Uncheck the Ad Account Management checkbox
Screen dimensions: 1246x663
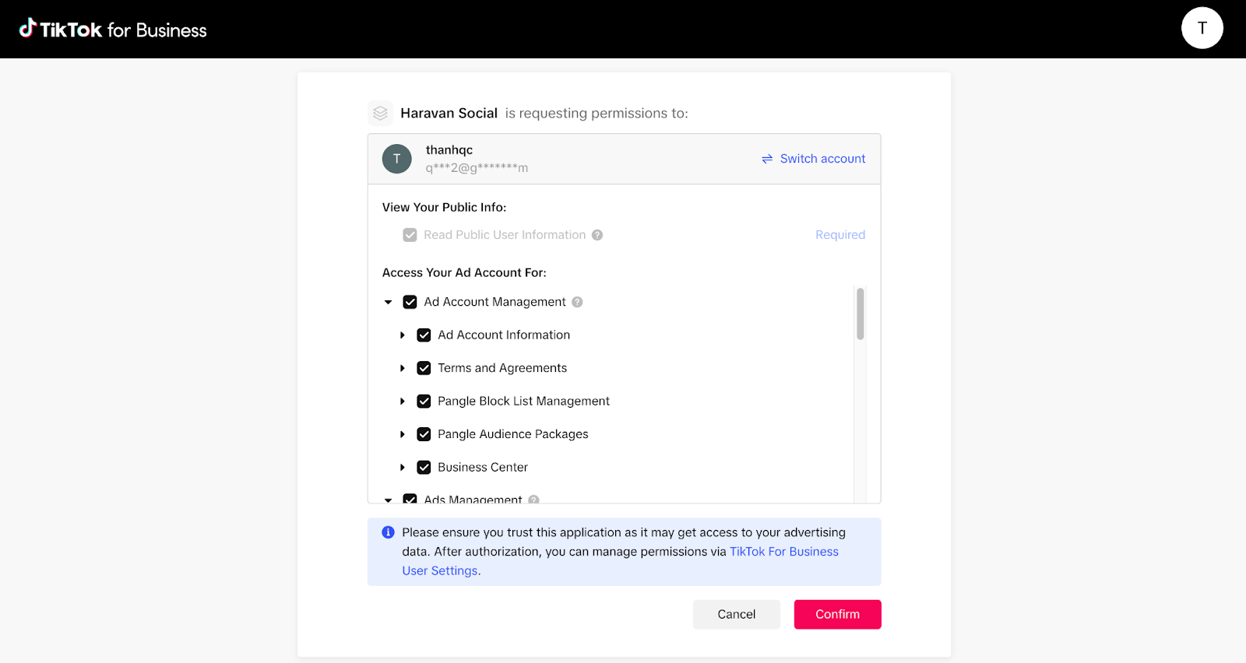410,302
